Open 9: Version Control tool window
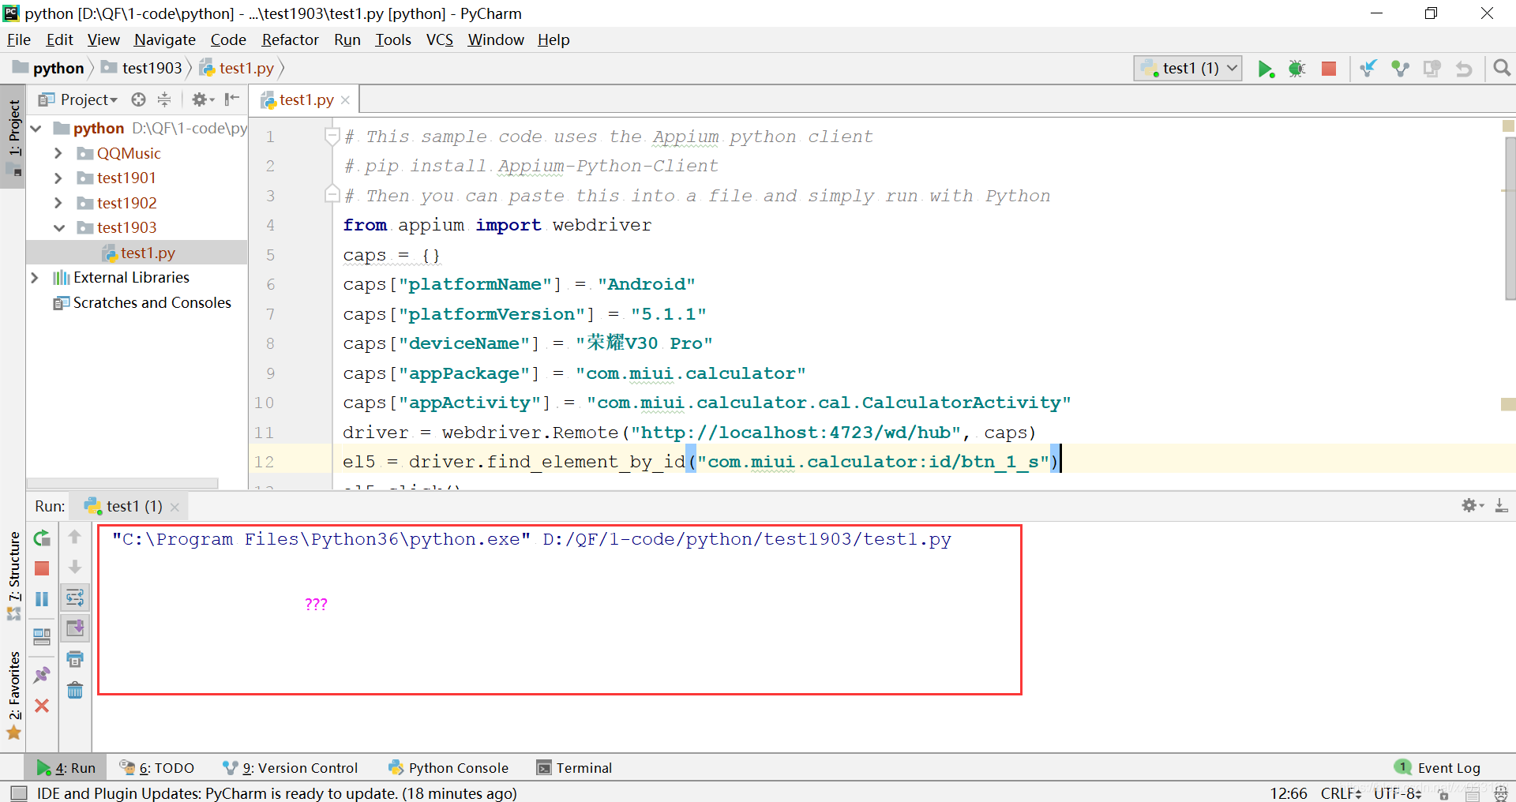The image size is (1516, 802). pos(291,767)
